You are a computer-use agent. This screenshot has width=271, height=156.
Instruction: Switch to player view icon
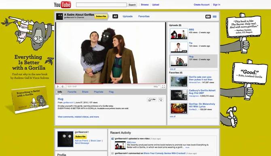pos(208,17)
